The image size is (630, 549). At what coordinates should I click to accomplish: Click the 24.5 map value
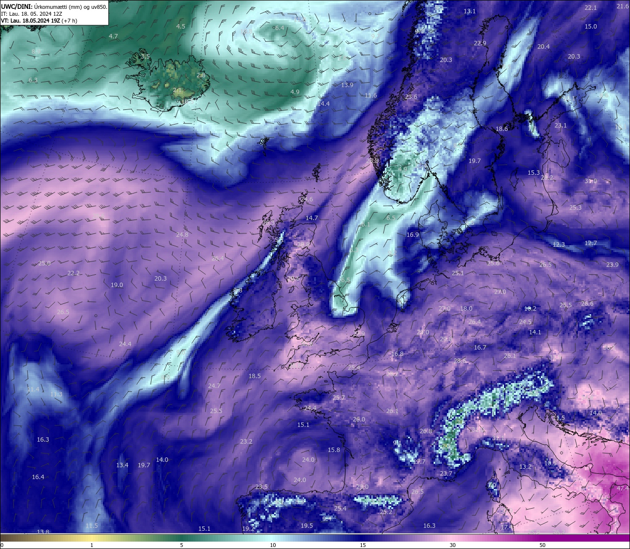(525, 322)
